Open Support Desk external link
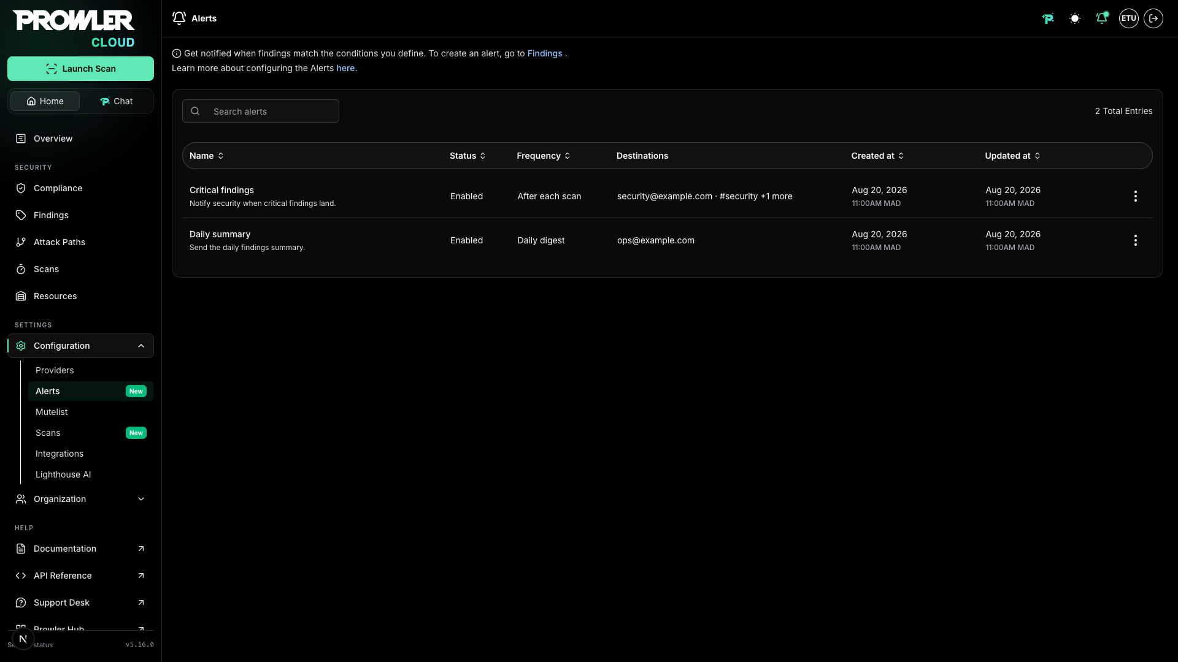1178x662 pixels. click(80, 603)
